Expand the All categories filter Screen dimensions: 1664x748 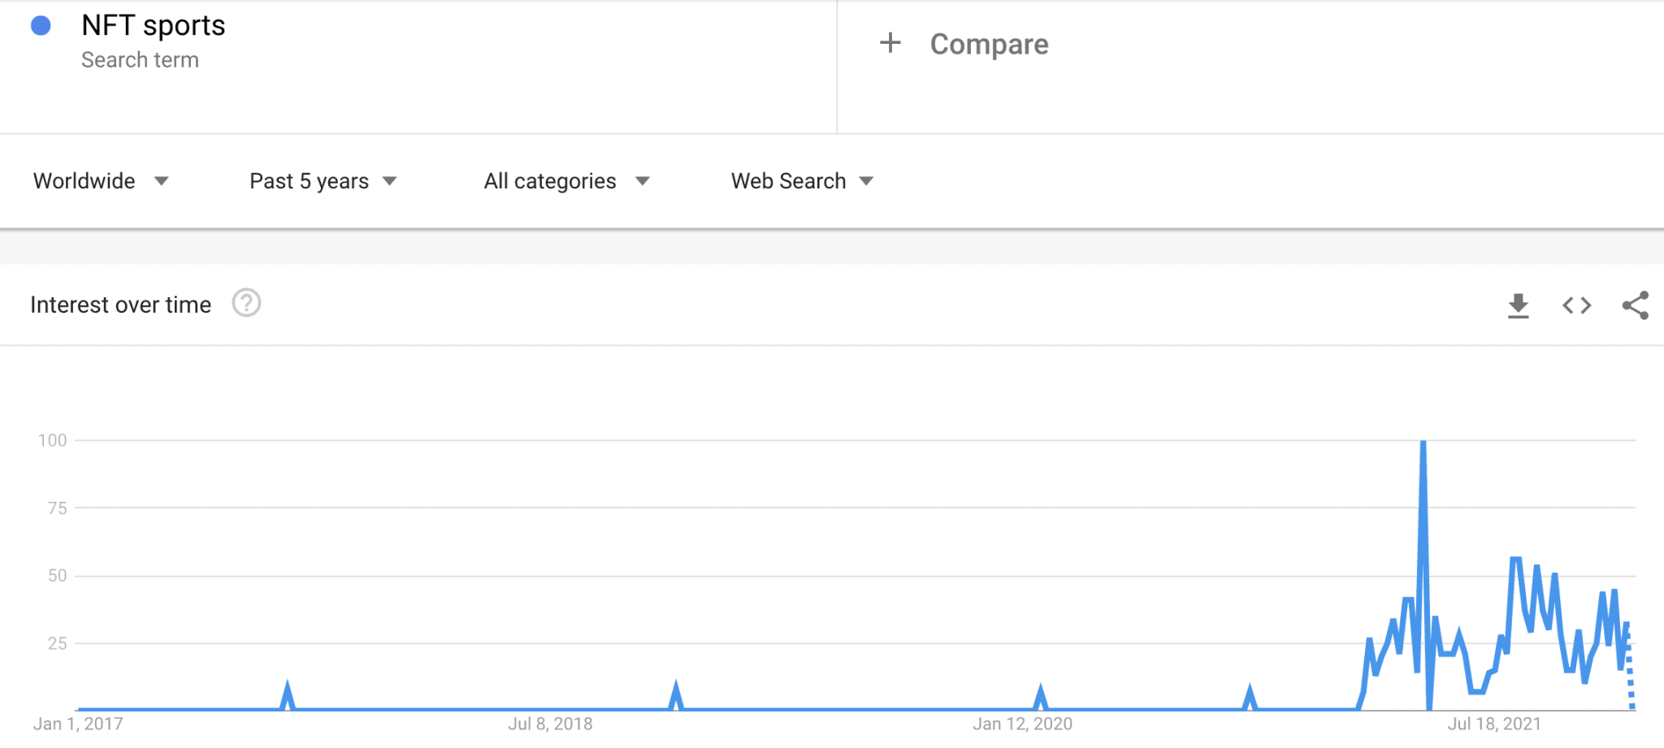tap(566, 181)
